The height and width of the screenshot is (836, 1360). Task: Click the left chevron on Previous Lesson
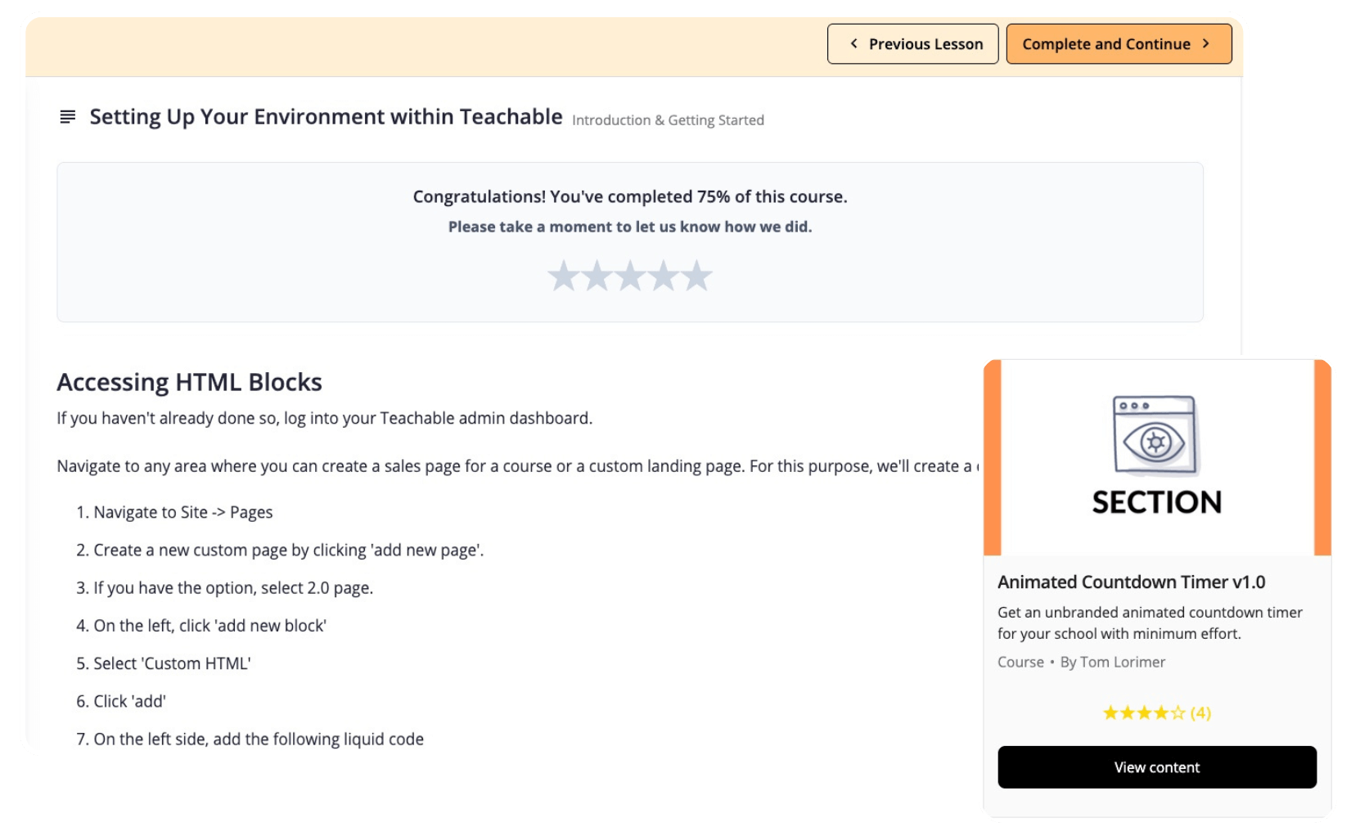[853, 43]
